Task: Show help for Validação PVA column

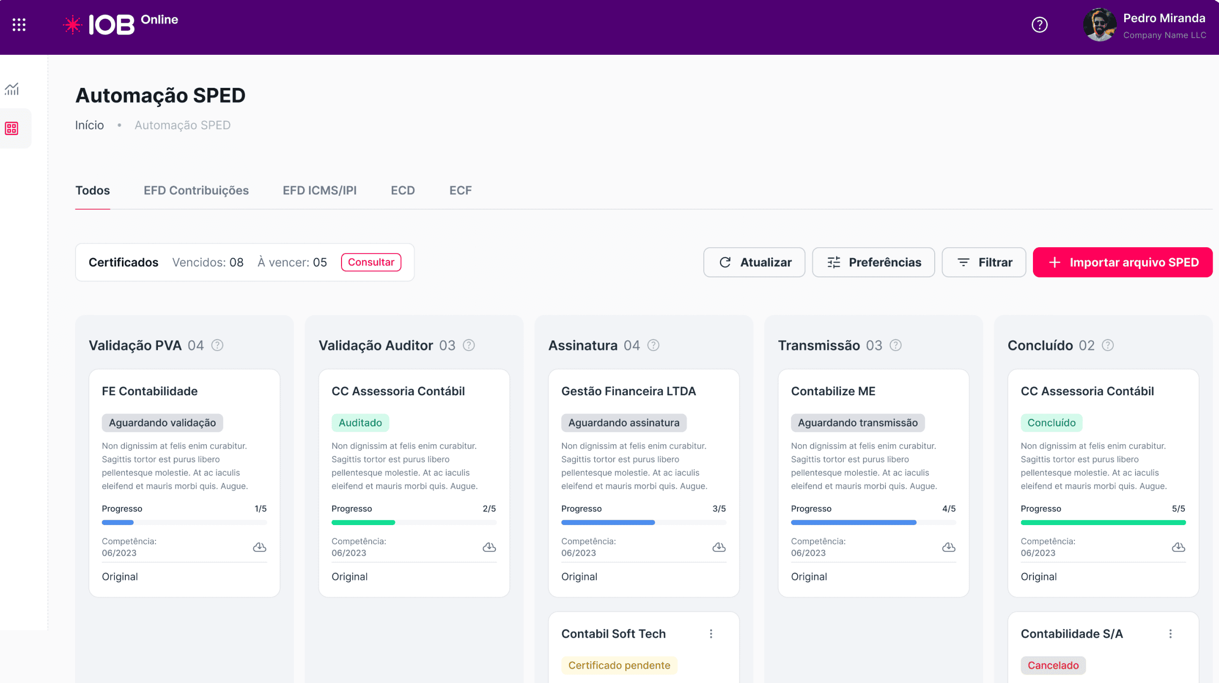Action: pos(217,345)
